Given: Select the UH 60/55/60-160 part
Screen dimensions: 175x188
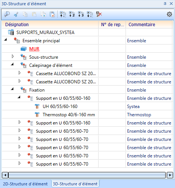Looking at the screenshot, I should coord(60,107).
